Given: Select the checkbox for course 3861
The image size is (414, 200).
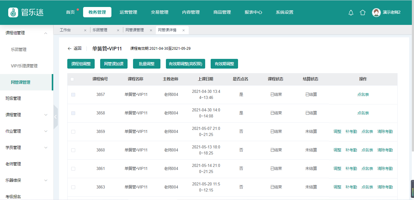Looking at the screenshot, I should pos(73,169).
